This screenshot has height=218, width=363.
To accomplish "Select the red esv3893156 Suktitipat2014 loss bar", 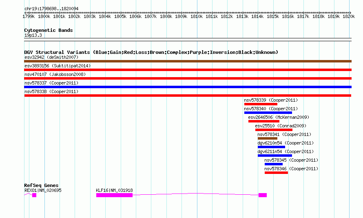I will coord(188,70).
